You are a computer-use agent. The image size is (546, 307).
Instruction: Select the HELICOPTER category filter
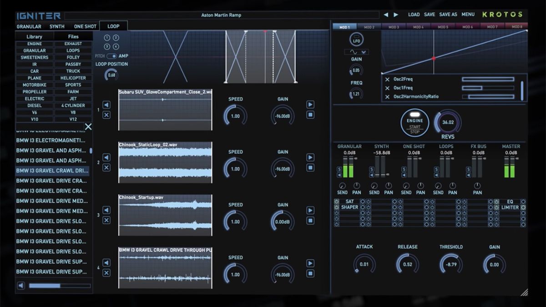click(x=73, y=78)
